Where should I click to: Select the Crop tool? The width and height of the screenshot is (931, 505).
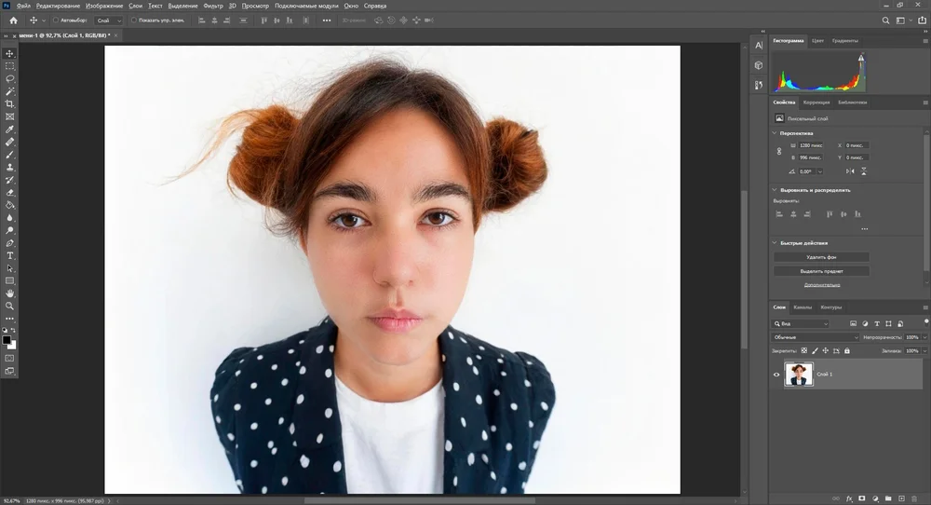click(9, 104)
